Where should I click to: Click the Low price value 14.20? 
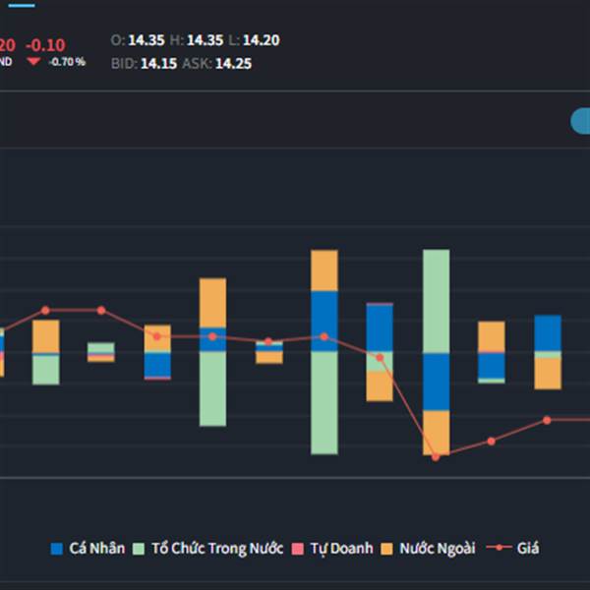point(260,40)
